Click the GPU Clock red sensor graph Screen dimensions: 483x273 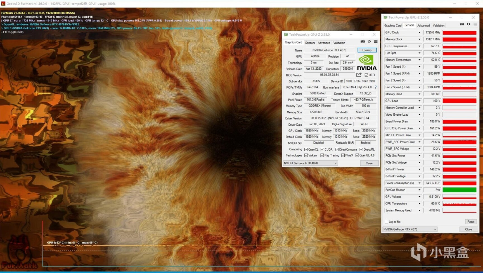click(x=460, y=33)
